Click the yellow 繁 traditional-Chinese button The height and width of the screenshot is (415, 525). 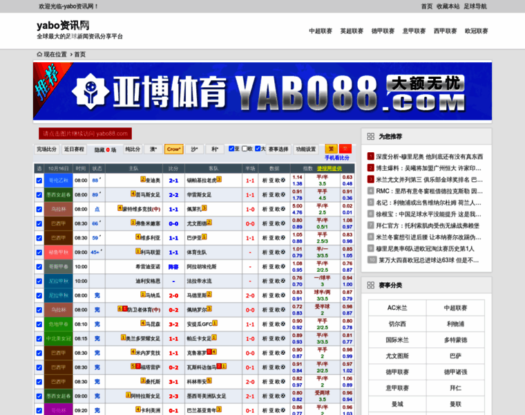click(331, 149)
